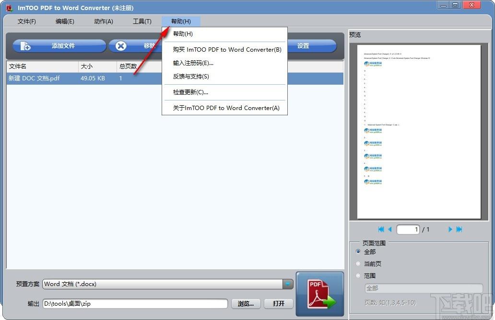This screenshot has width=495, height=320.
Task: Click the app icon in title bar
Action: (x=10, y=8)
